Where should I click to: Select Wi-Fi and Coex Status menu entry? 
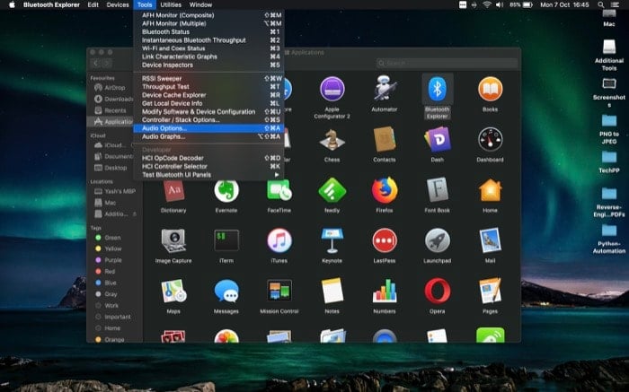click(208, 48)
